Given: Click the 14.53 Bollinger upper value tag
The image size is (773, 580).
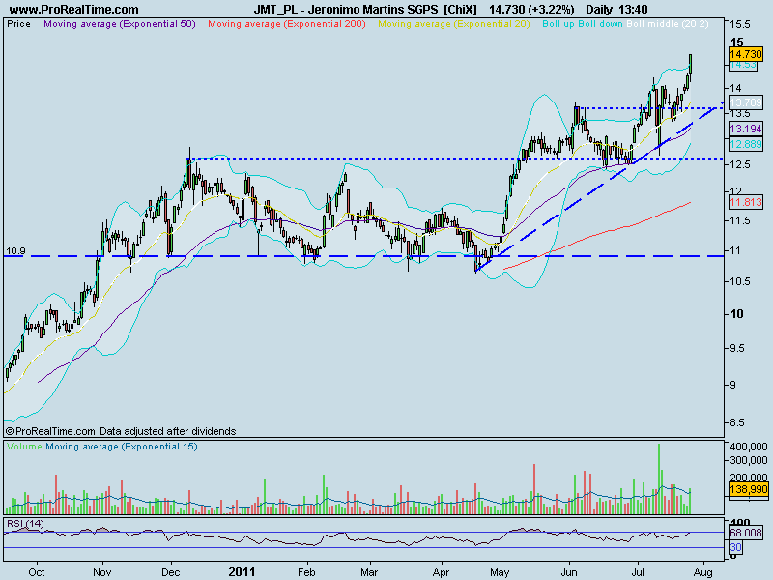Looking at the screenshot, I should click(x=743, y=65).
